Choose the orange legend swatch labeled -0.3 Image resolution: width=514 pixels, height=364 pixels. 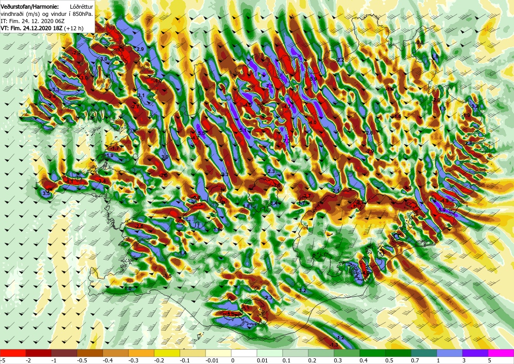(141, 353)
